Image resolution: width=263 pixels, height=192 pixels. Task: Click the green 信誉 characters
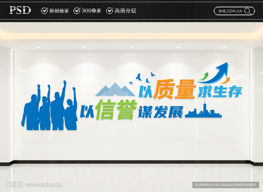116,109
